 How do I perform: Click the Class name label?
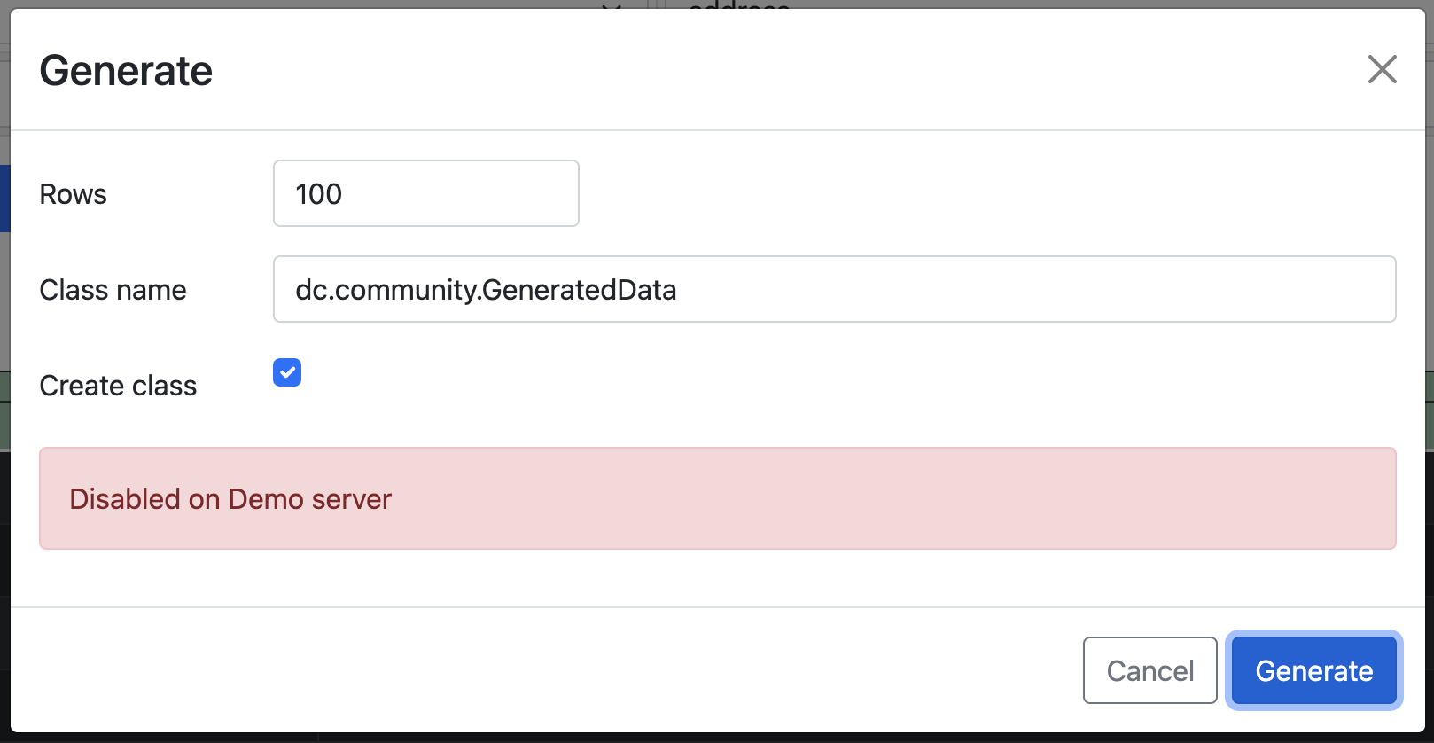(113, 289)
